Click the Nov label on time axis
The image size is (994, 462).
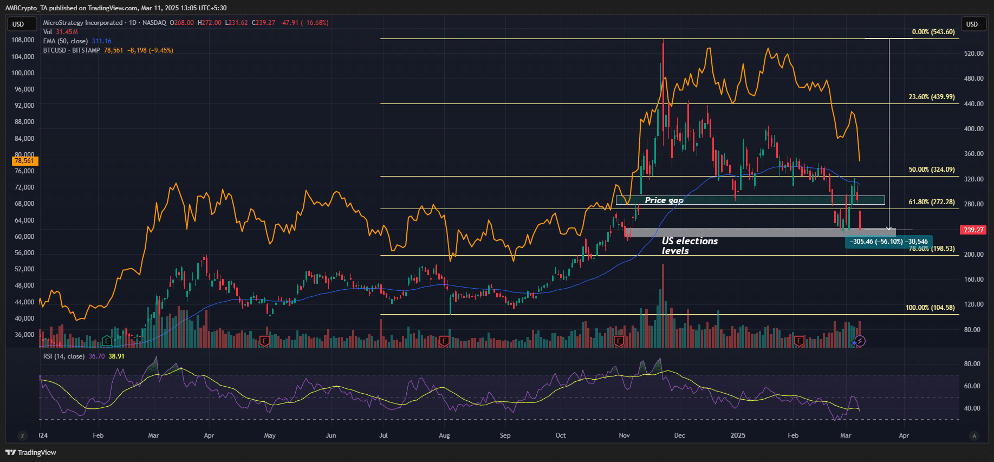[x=625, y=435]
